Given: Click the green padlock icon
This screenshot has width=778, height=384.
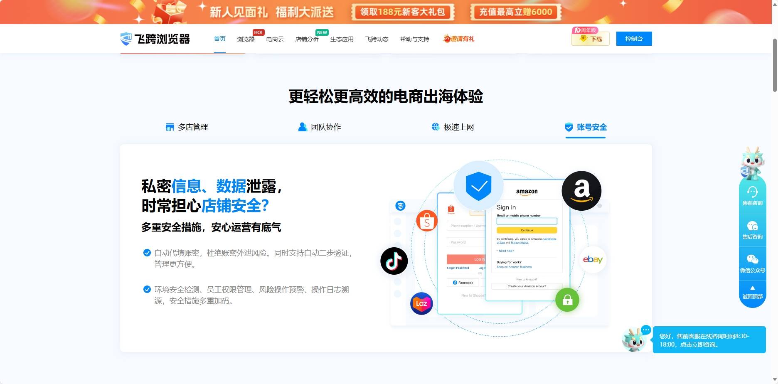Looking at the screenshot, I should pyautogui.click(x=567, y=300).
